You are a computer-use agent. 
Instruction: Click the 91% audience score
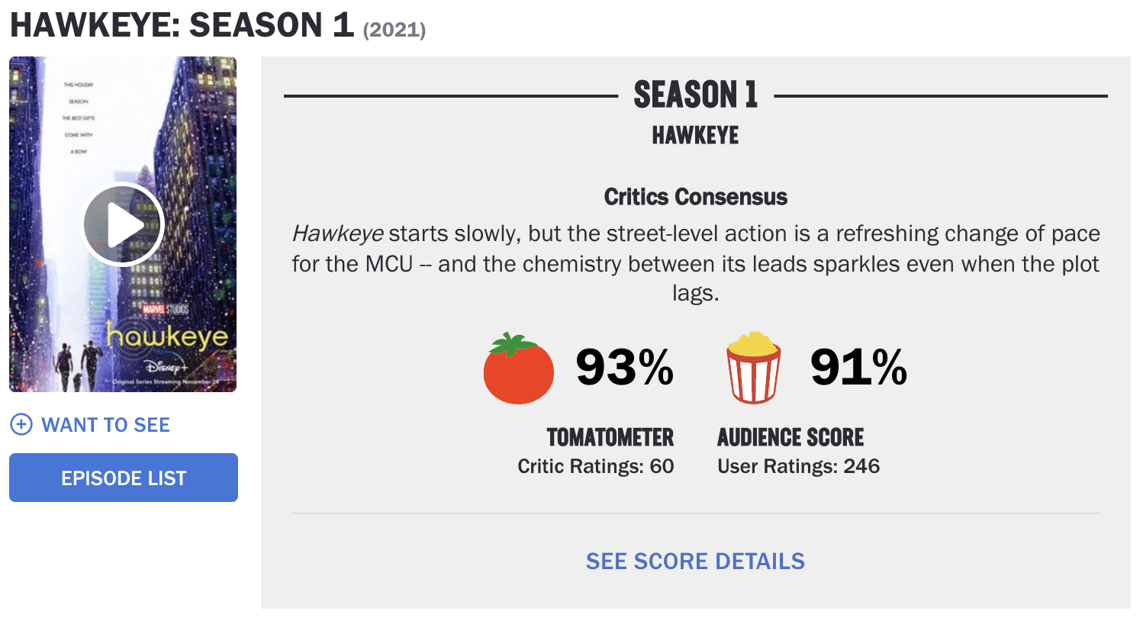(858, 368)
